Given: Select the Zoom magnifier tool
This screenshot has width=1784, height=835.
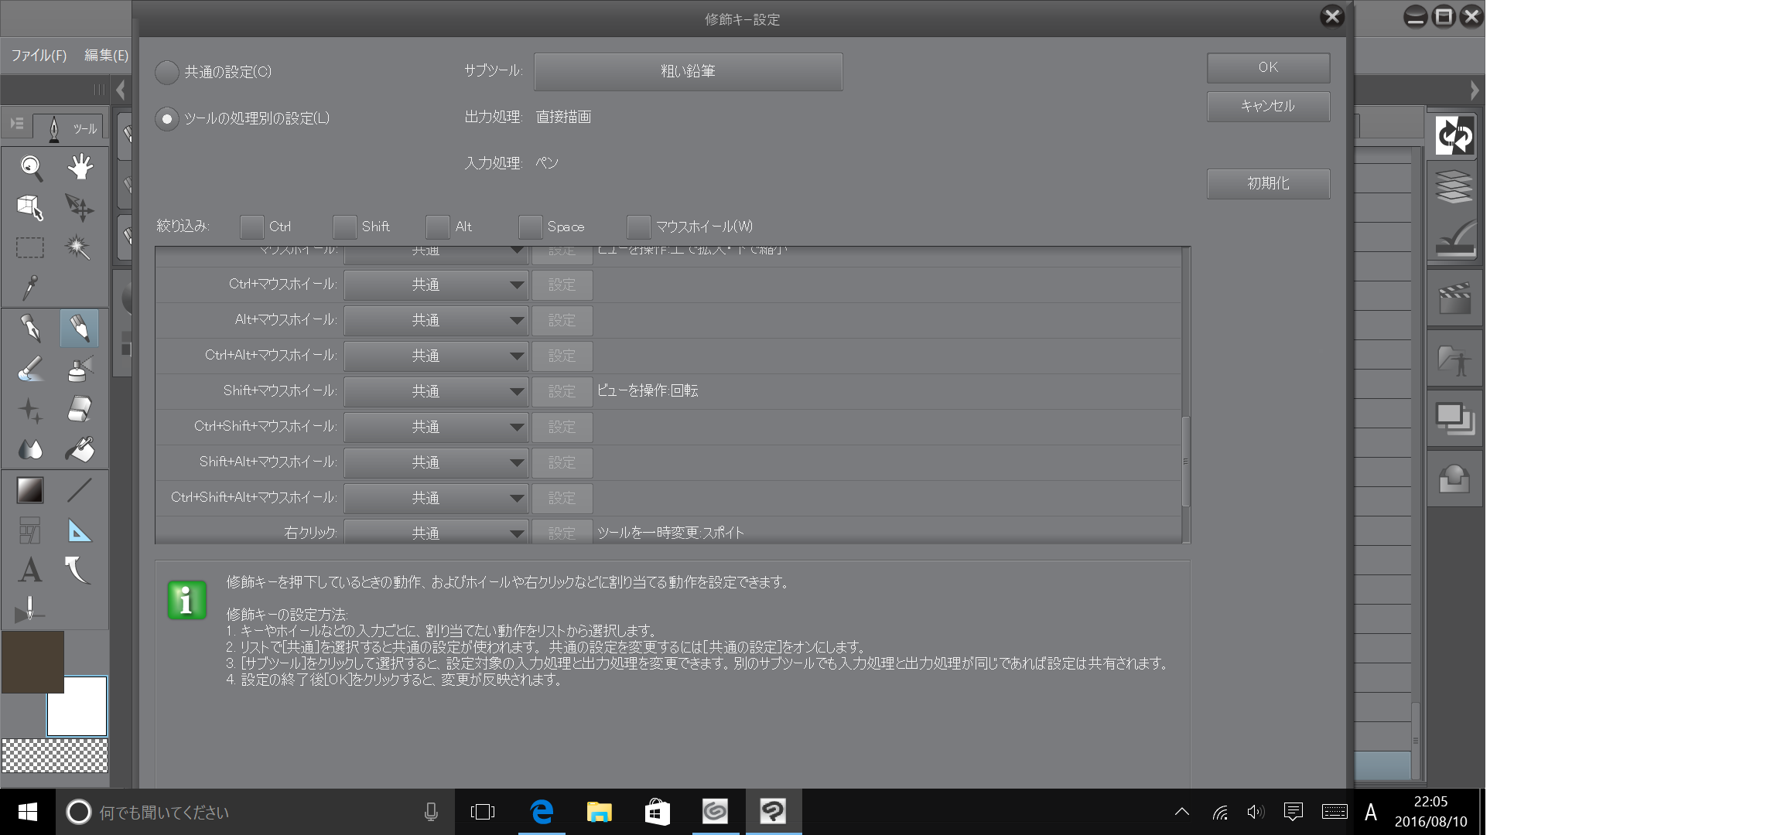Looking at the screenshot, I should [x=31, y=167].
